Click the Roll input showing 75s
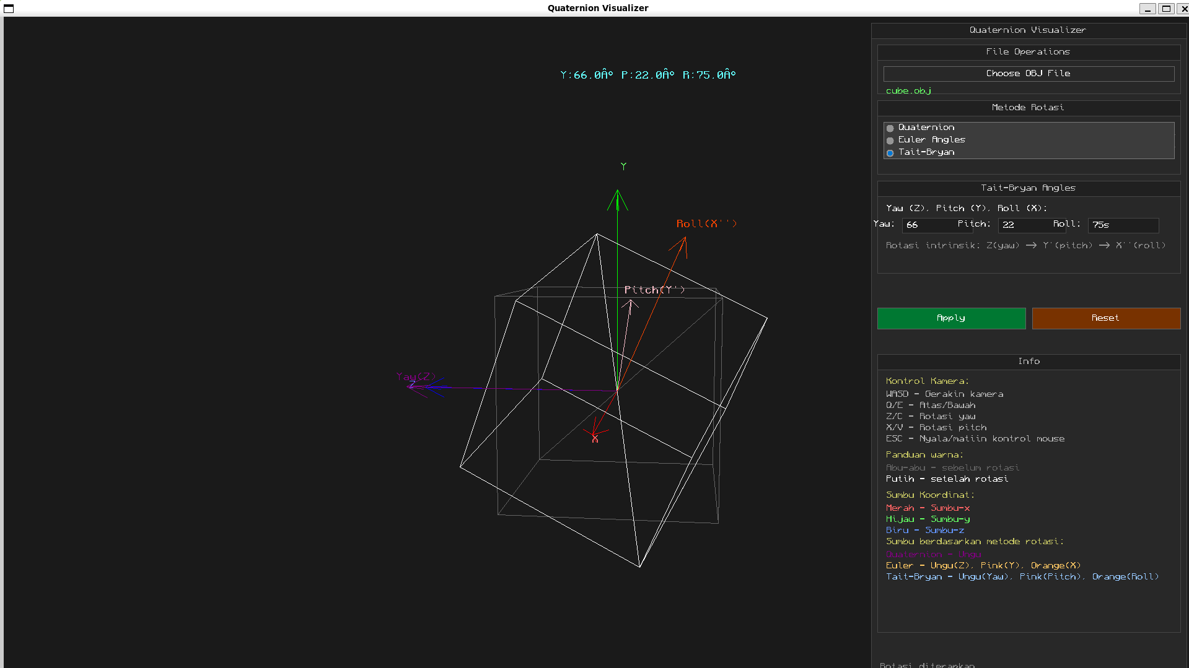Viewport: 1189px width, 668px height. [x=1123, y=225]
